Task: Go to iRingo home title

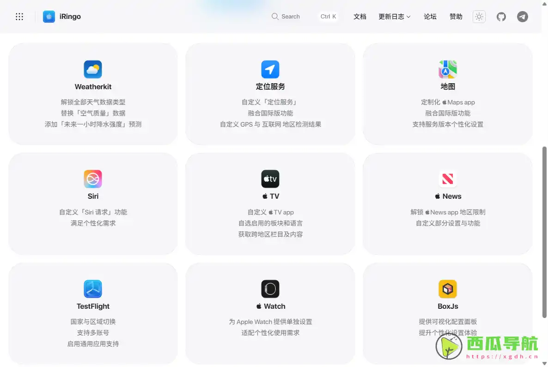Action: pyautogui.click(x=70, y=17)
